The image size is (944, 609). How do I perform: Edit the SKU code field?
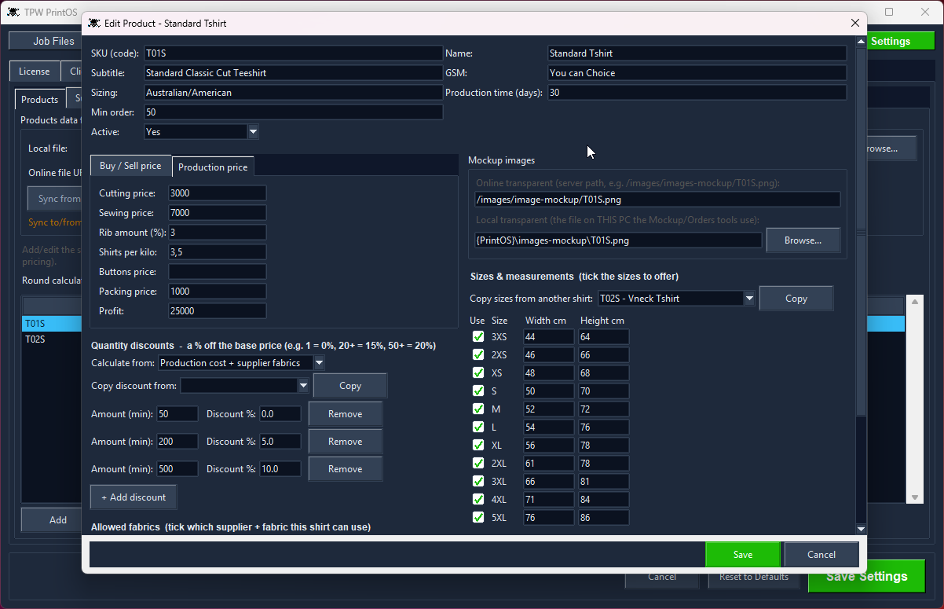pyautogui.click(x=293, y=53)
